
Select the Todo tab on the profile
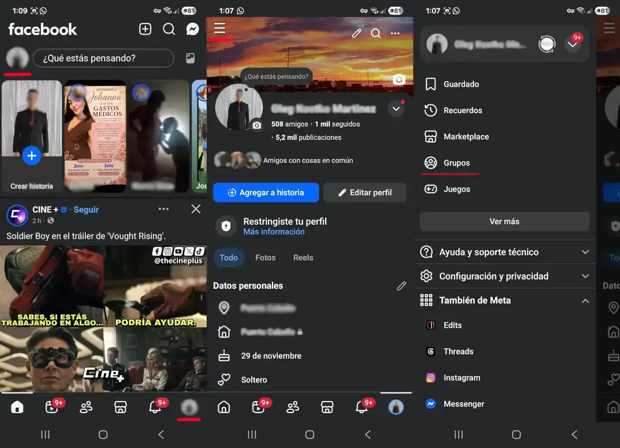coord(229,257)
